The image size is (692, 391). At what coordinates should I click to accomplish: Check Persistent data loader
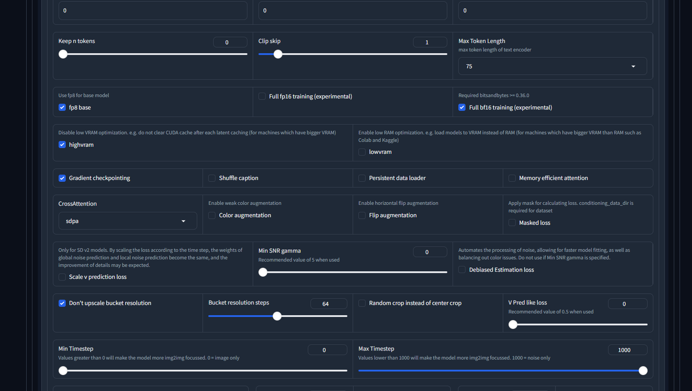[x=362, y=178]
